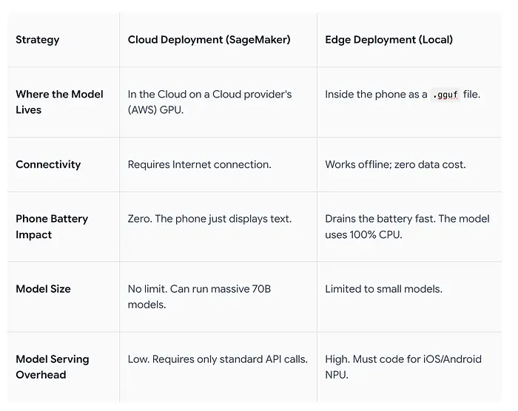
Task: Click the Phone Battery Impact label
Action: (52, 227)
